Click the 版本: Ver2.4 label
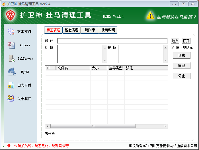This screenshot has width=199, height=150. tap(113, 17)
